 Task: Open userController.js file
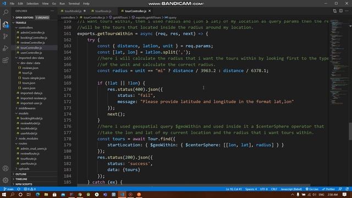(x=31, y=53)
